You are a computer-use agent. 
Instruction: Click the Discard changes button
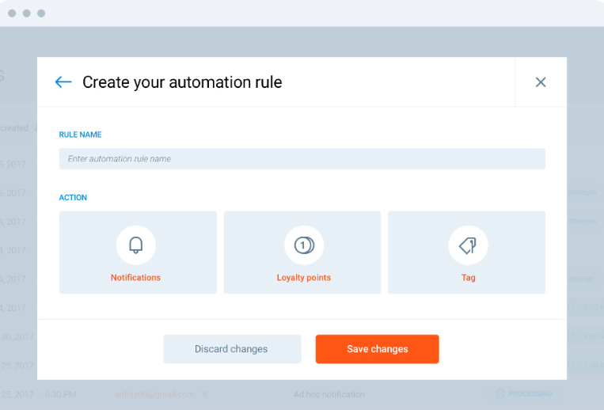point(232,349)
